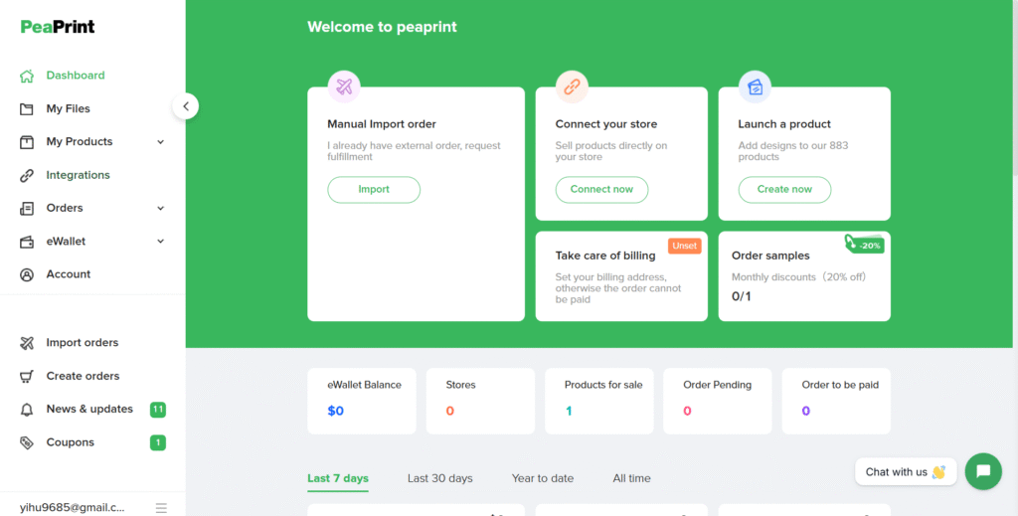This screenshot has height=516, width=1018.
Task: Expand the My Products submenu chevron
Action: click(x=160, y=142)
